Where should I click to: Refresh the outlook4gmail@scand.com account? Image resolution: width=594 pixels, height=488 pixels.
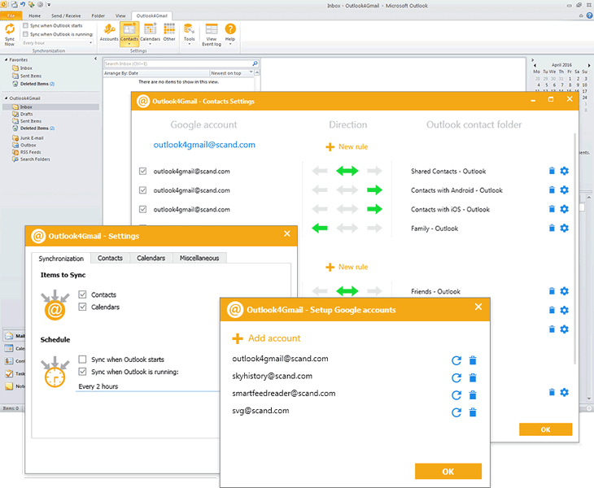(x=456, y=360)
